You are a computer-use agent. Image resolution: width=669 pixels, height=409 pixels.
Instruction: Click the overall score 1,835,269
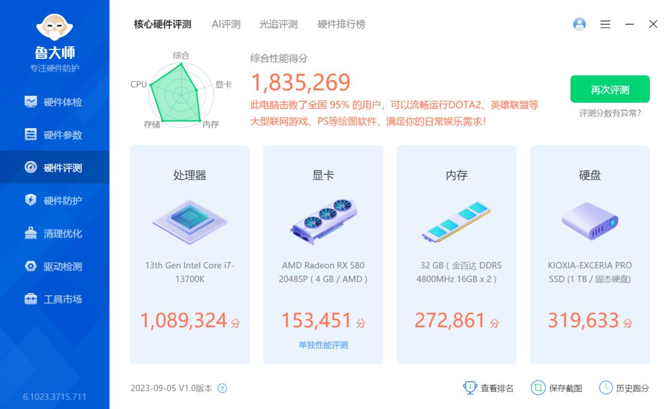(x=301, y=82)
